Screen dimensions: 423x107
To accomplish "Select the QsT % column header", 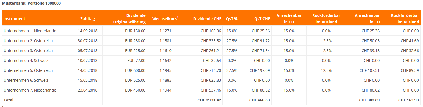I will click(232, 19).
